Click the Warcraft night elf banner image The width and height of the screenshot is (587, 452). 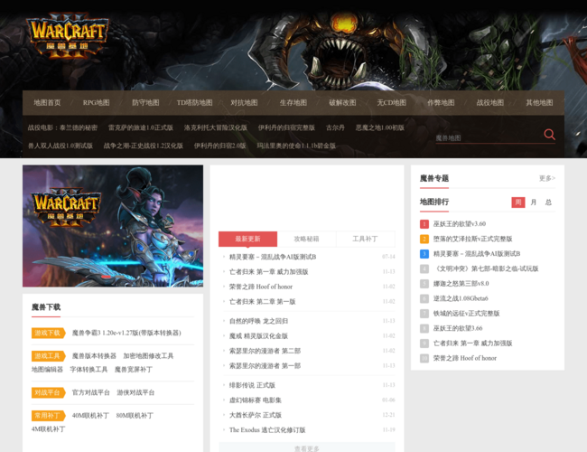point(113,226)
